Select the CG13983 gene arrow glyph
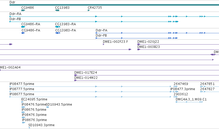219x129 pixels. click(x=57, y=10)
